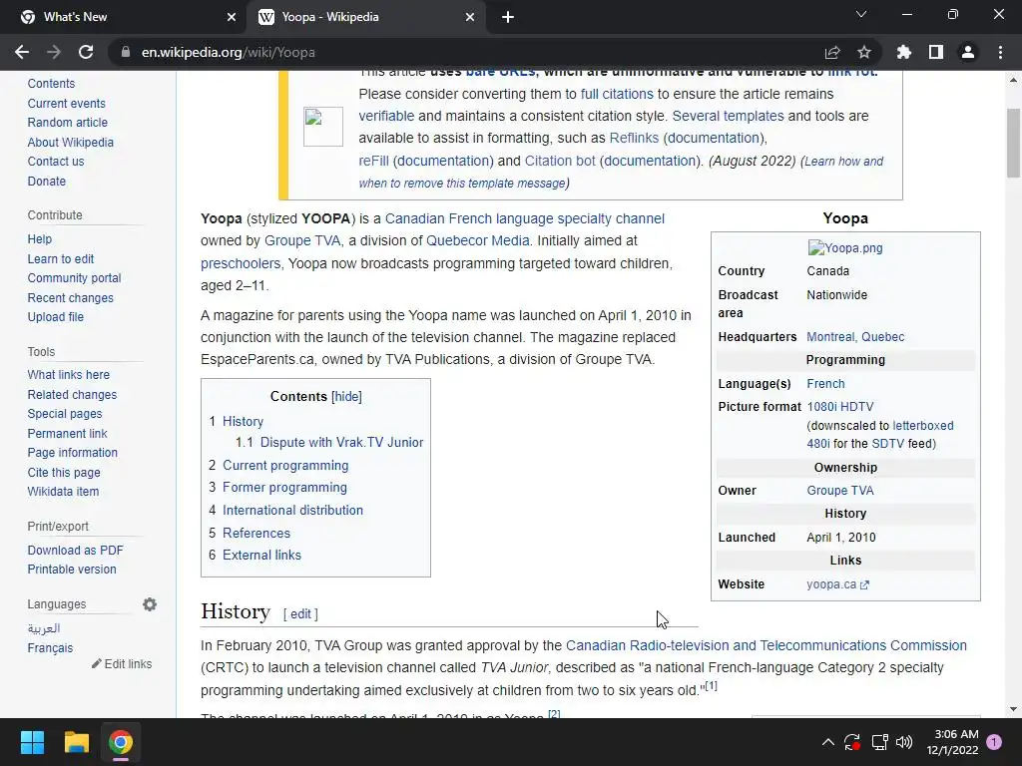Open the broken Yoopa.png image link
This screenshot has width=1022, height=766.
[845, 248]
